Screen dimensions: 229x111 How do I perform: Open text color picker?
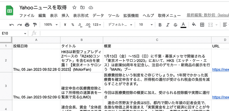(x=183, y=25)
